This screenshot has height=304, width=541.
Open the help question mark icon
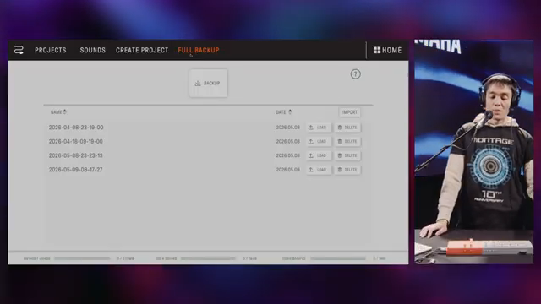click(355, 74)
